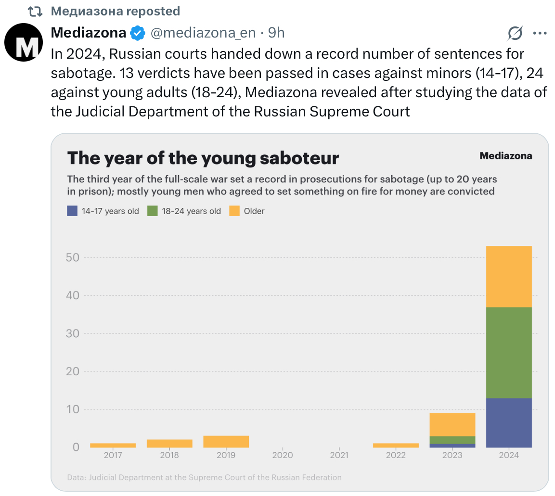Viewport: 555px width, 496px height.
Task: Click the Mediazona logo in the chart
Action: (505, 156)
